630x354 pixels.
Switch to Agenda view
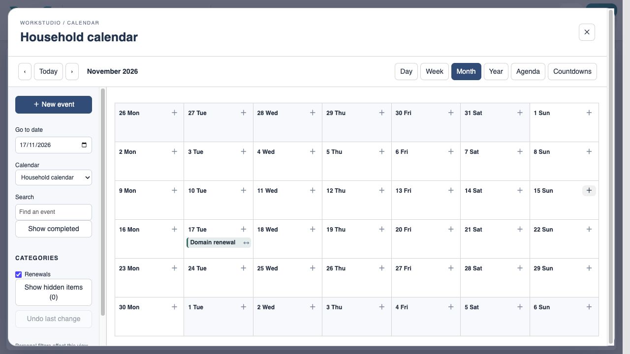(528, 71)
